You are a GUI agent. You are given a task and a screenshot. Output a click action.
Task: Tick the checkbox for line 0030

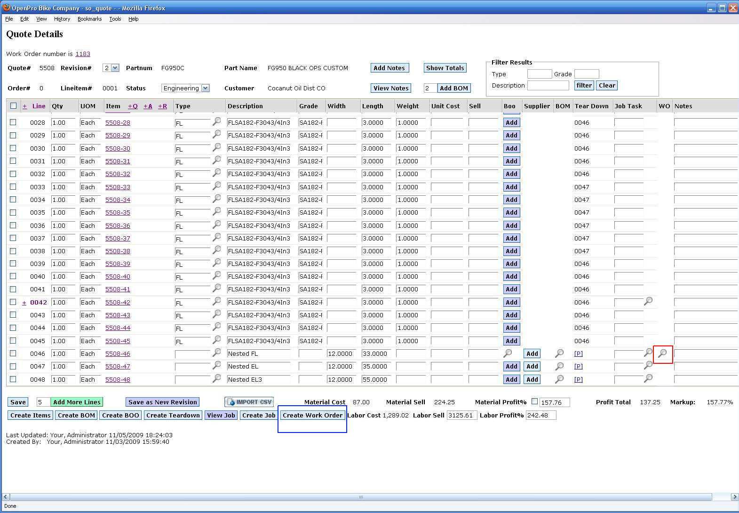[13, 148]
